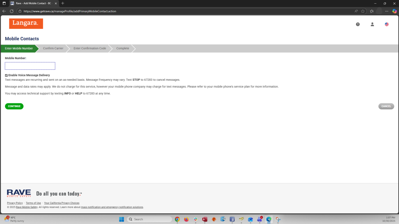Screen dimensions: 399x224
Task: Open Your California Privacy Choices link
Action: click(x=62, y=203)
